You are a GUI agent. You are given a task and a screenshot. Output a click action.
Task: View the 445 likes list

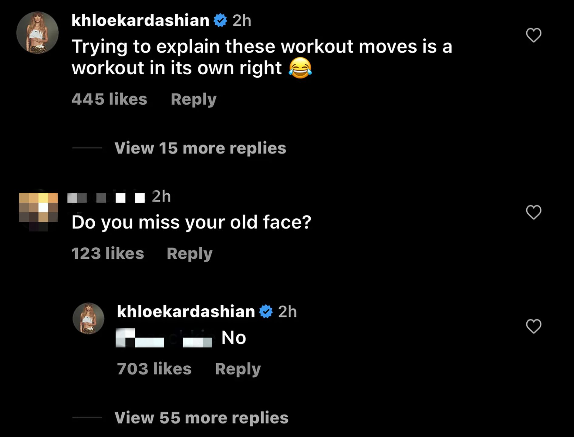pyautogui.click(x=109, y=99)
